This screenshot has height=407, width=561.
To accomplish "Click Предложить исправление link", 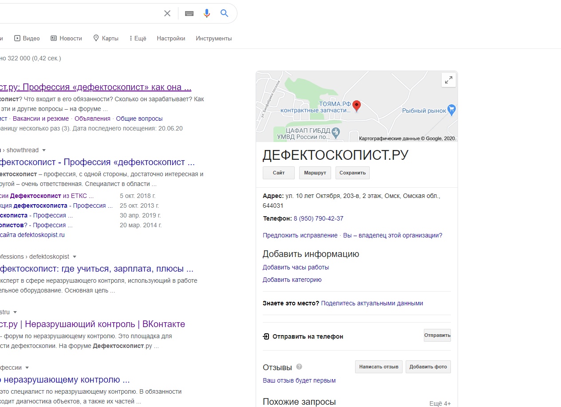I will (300, 235).
